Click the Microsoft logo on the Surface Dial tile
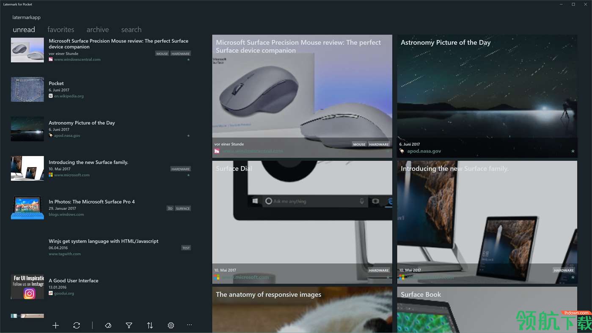The width and height of the screenshot is (592, 333). (x=217, y=277)
